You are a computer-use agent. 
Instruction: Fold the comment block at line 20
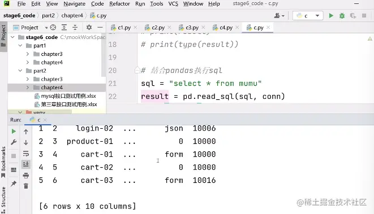137,70
